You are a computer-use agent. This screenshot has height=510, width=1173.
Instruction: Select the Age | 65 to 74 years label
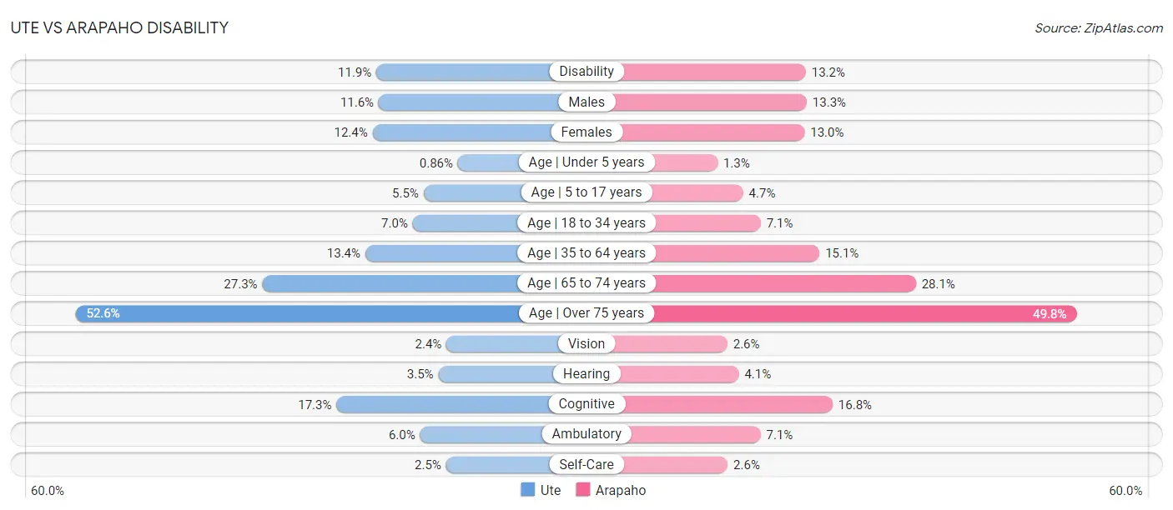click(x=586, y=283)
